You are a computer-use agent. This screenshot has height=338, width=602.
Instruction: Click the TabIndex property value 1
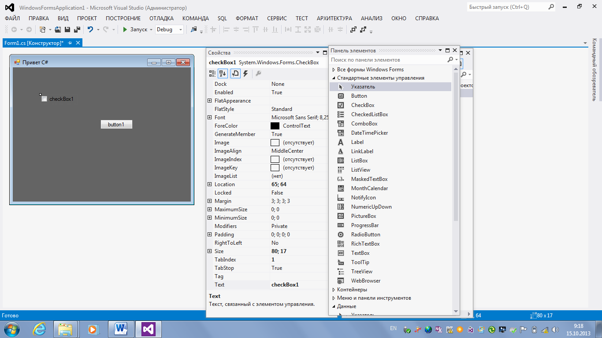273,260
